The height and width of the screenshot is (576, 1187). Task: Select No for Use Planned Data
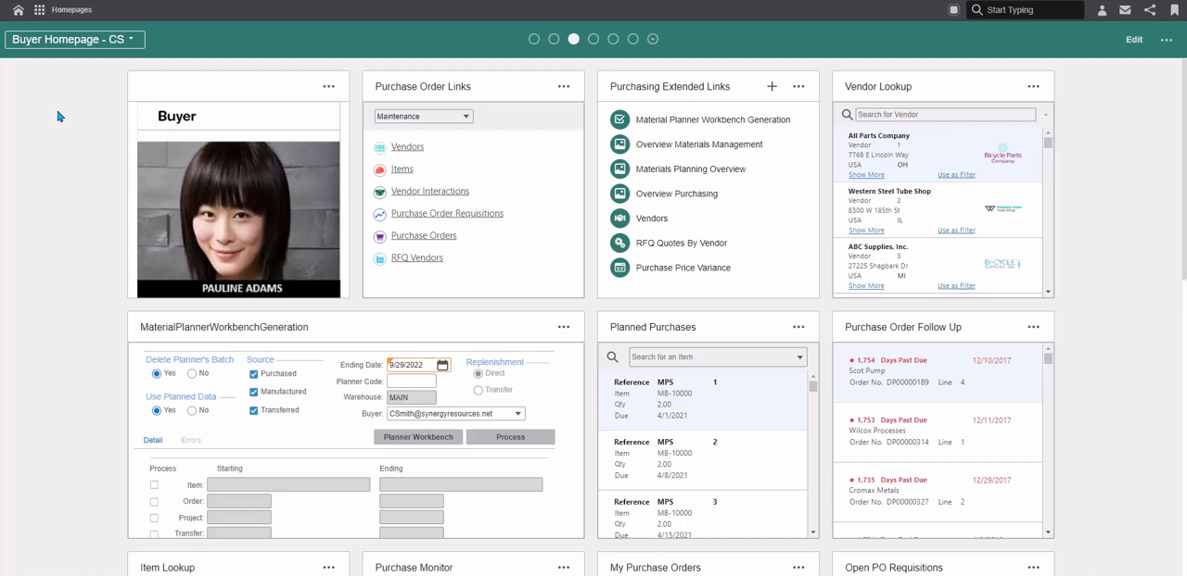pos(192,410)
